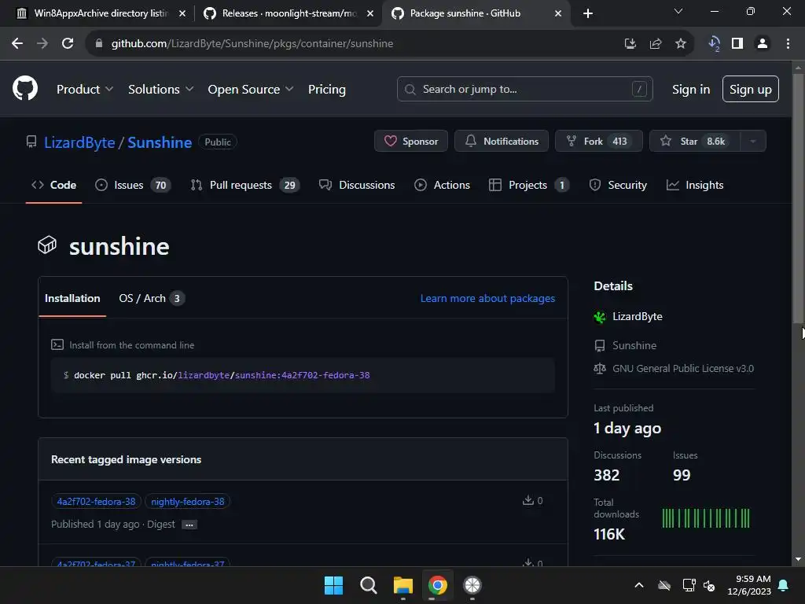The height and width of the screenshot is (604, 805).
Task: Select the Installation tab
Action: point(72,298)
